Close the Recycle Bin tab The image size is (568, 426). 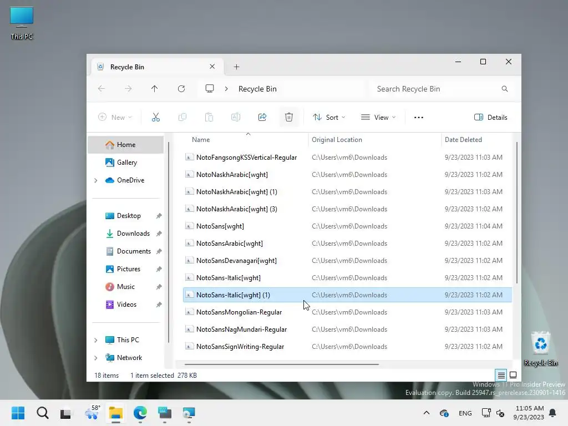click(x=212, y=67)
